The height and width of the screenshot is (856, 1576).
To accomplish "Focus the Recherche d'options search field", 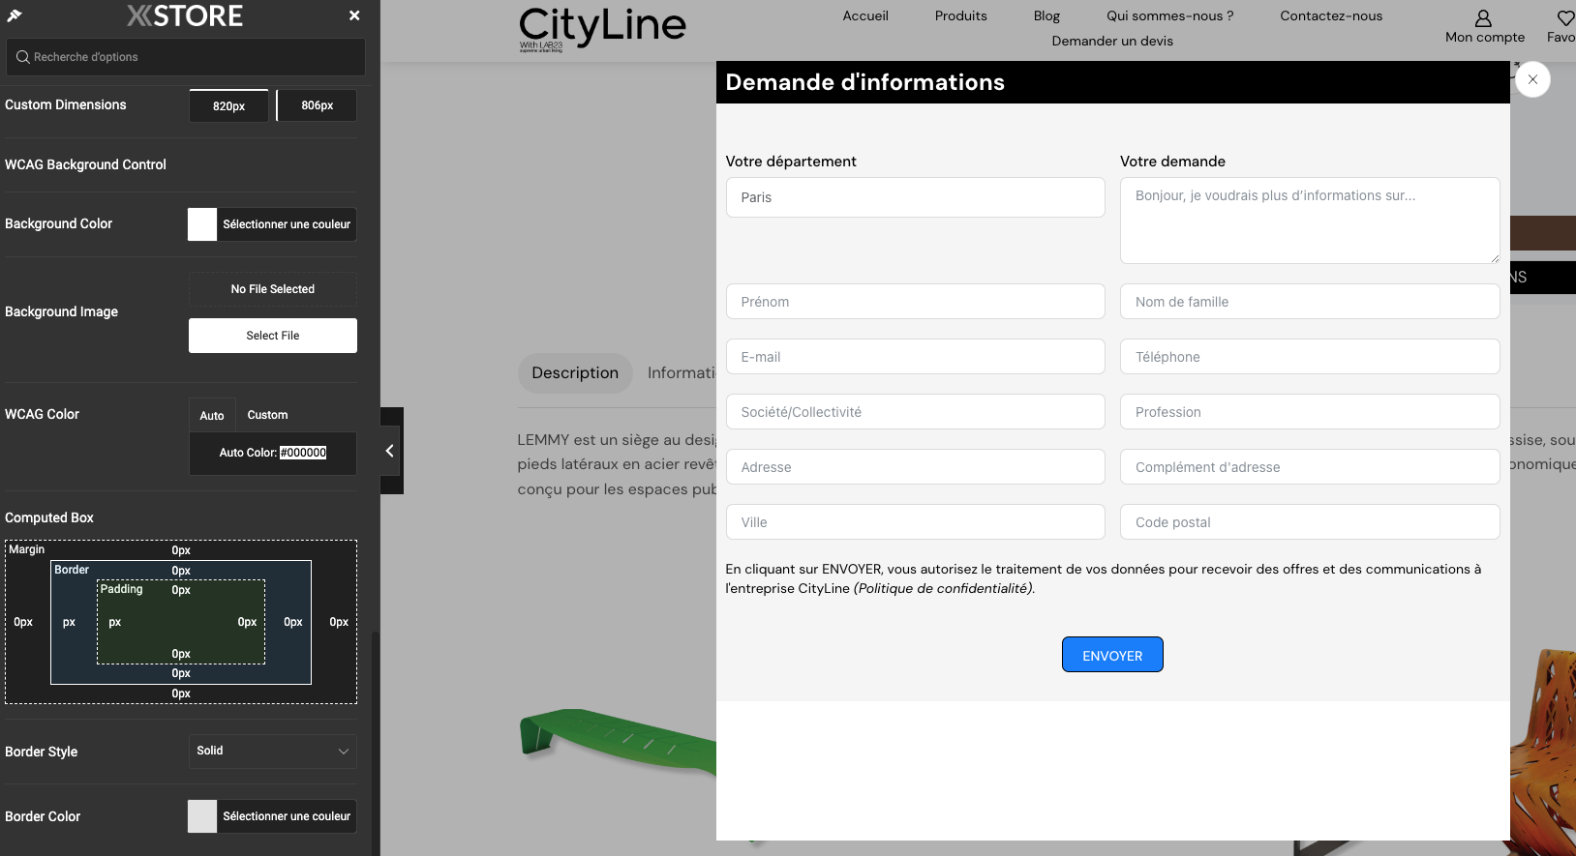I will (186, 57).
